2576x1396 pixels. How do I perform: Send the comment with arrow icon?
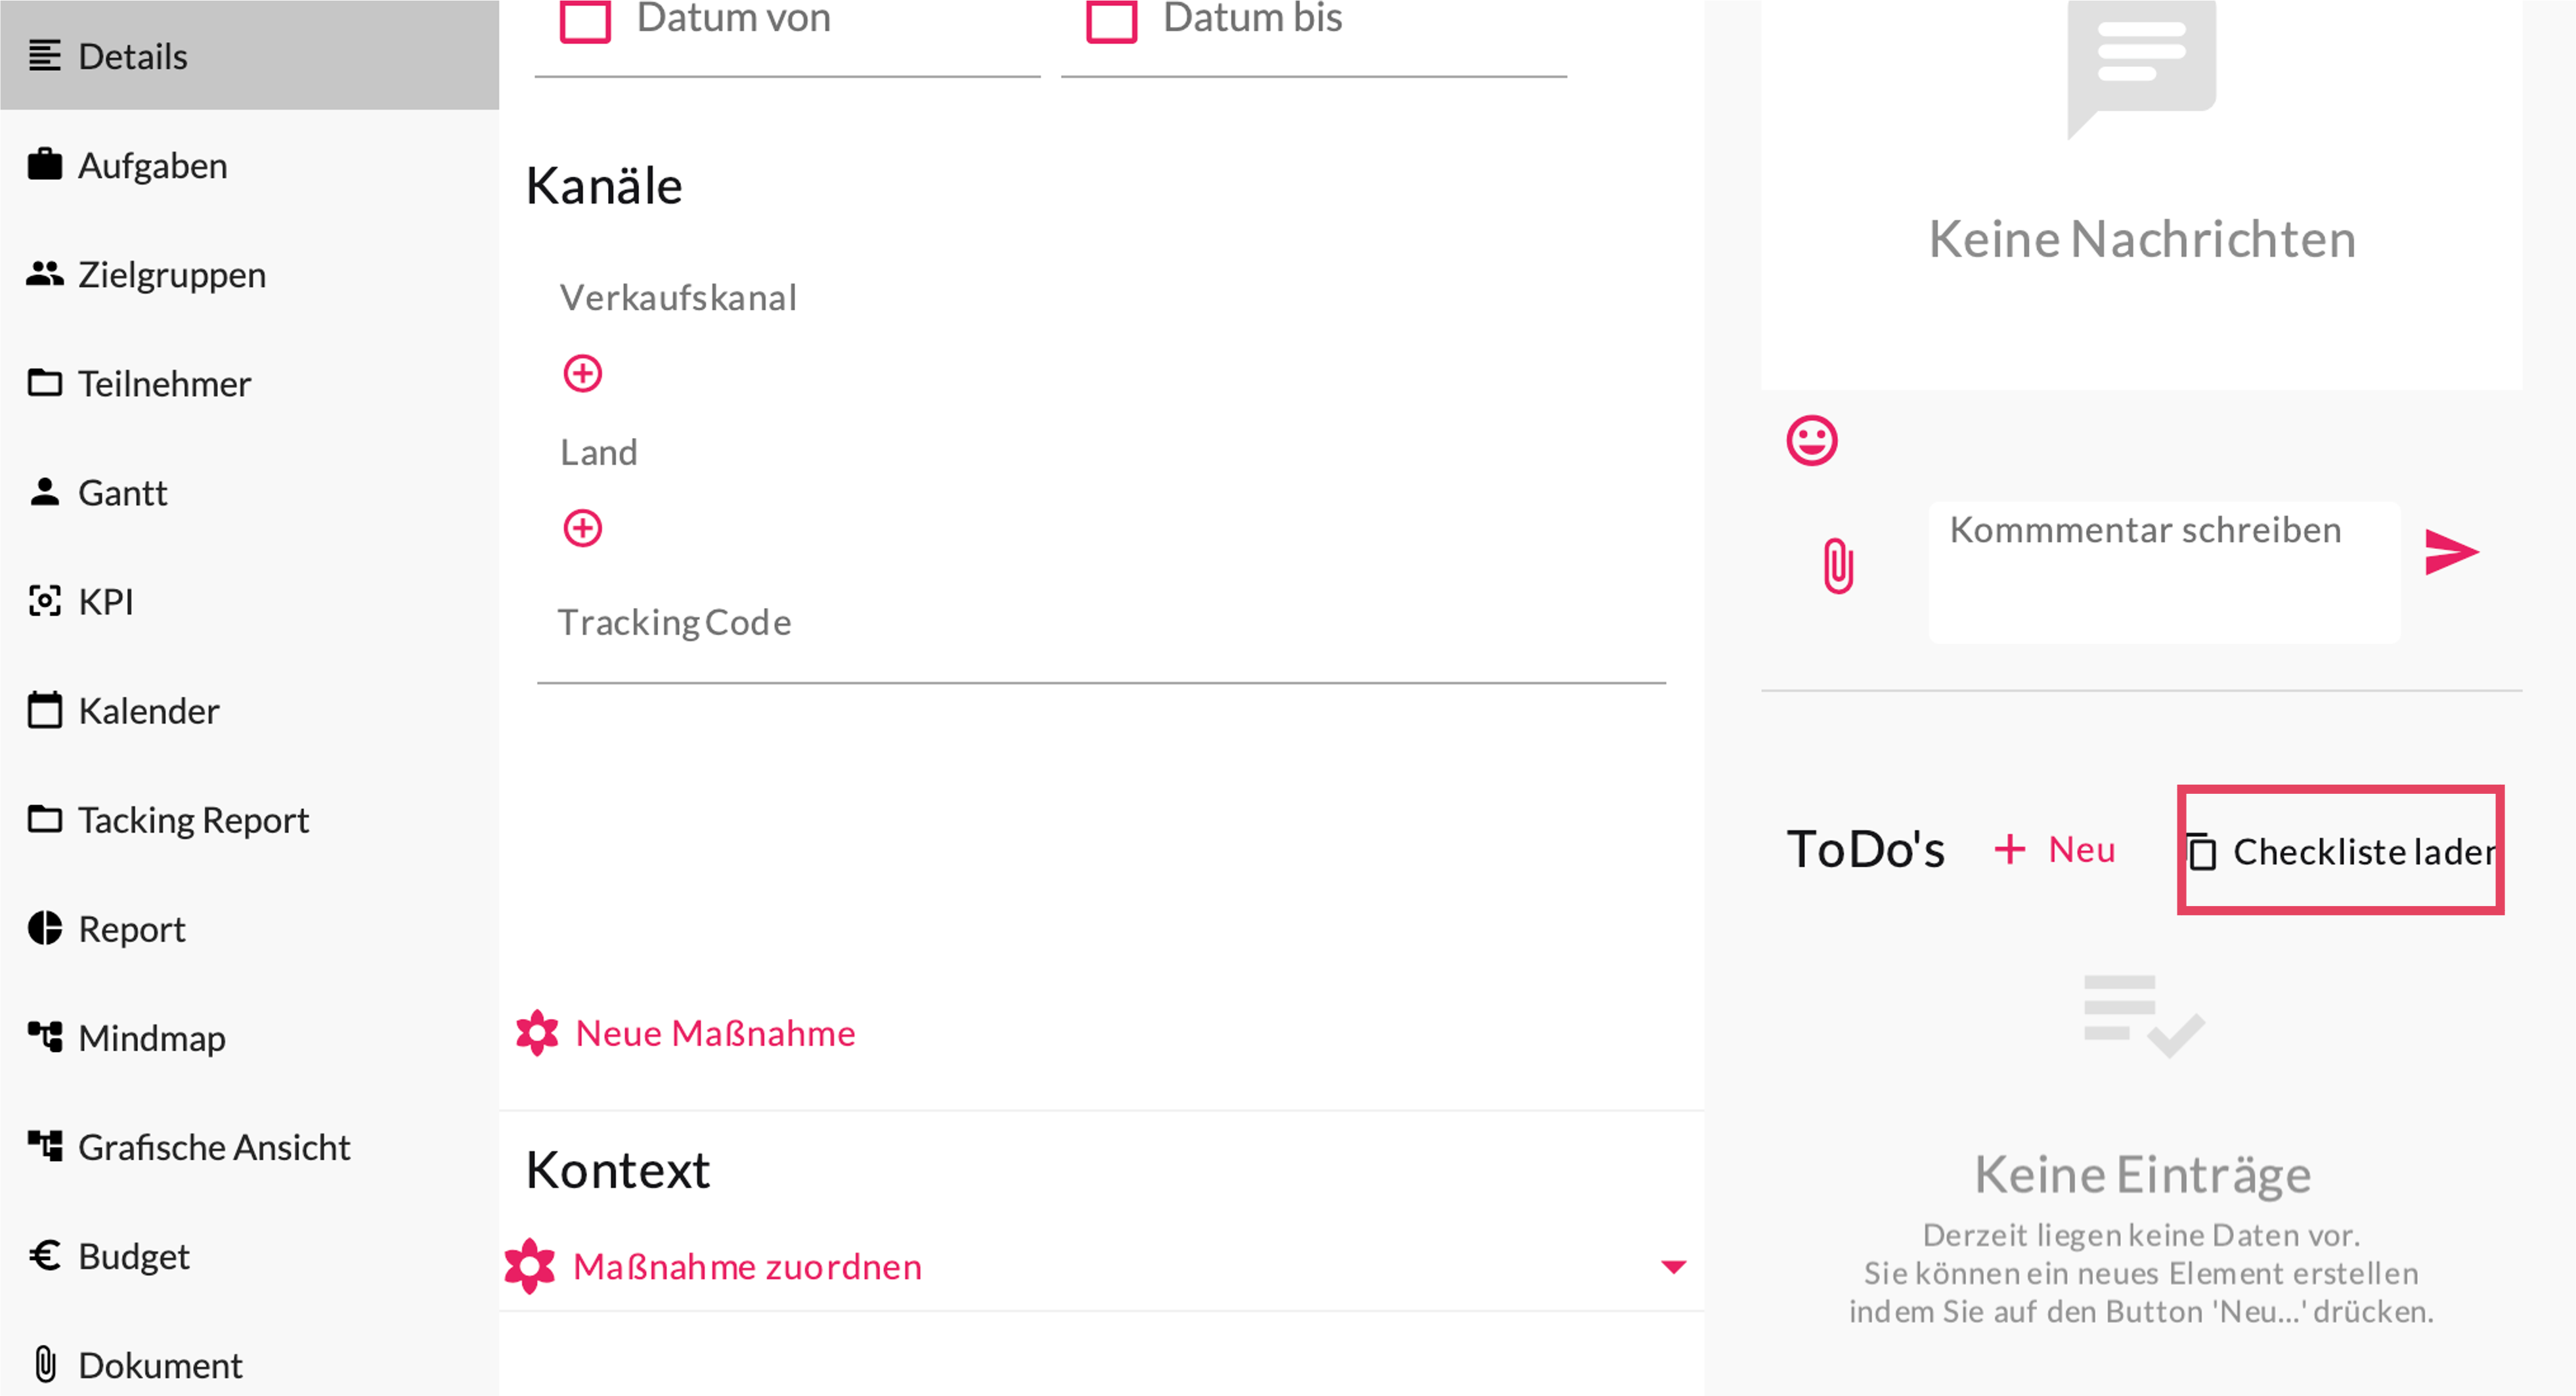pos(2451,552)
